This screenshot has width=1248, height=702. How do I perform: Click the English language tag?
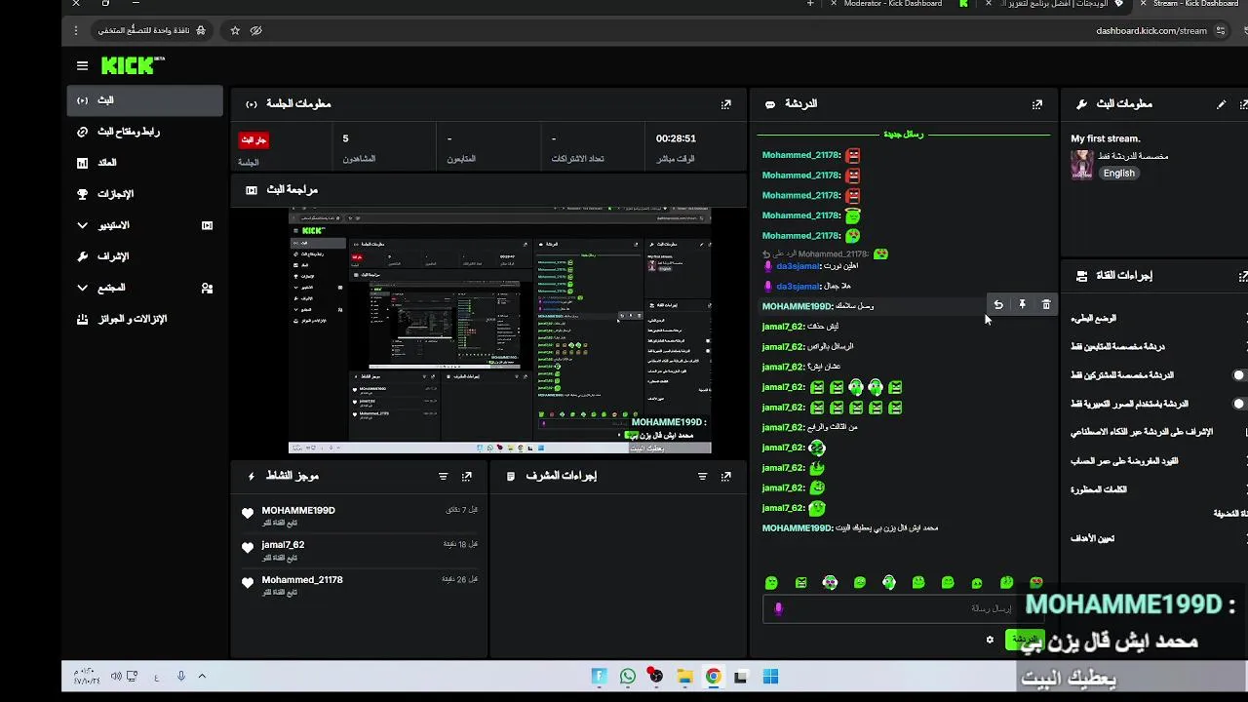1118,174
